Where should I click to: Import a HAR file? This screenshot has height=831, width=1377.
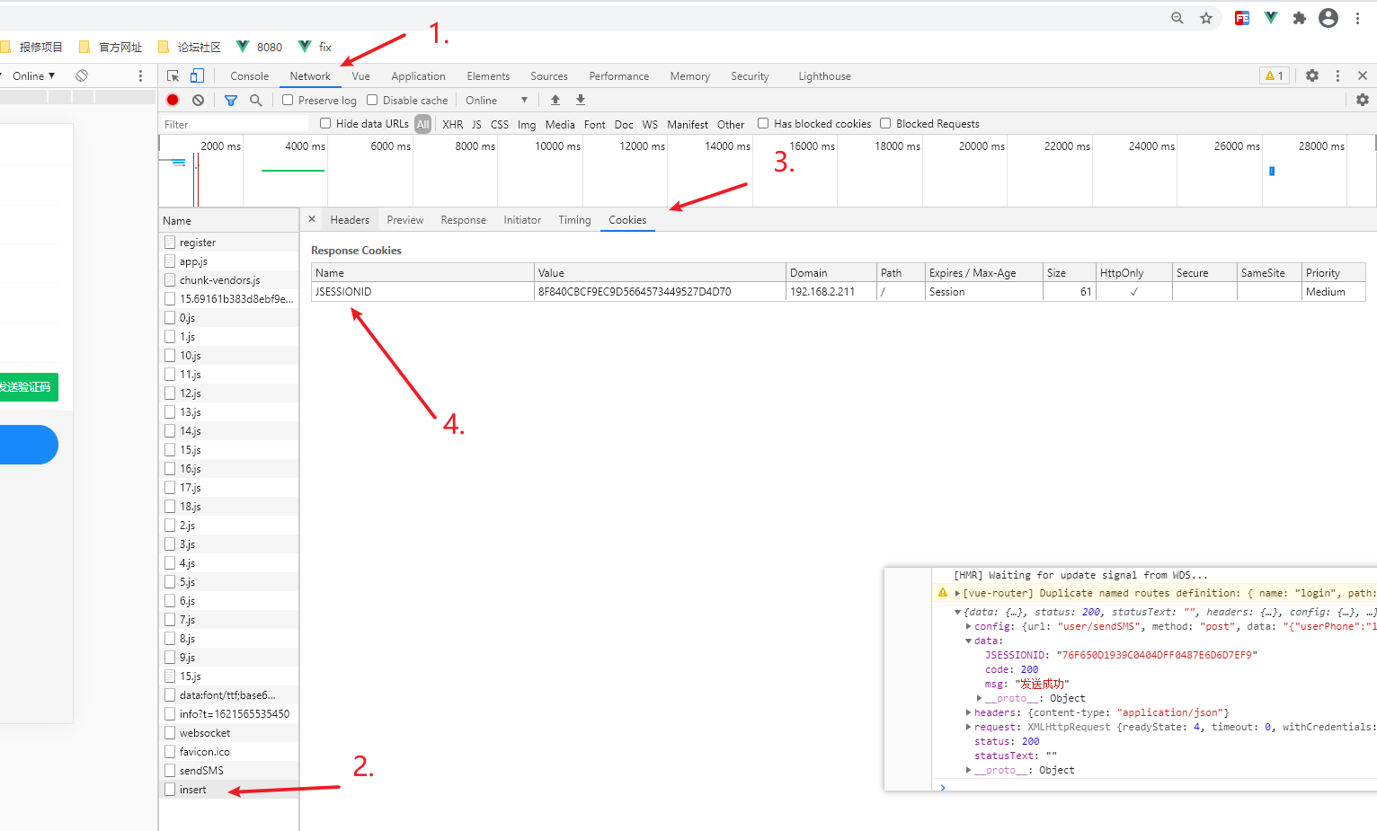pos(555,100)
